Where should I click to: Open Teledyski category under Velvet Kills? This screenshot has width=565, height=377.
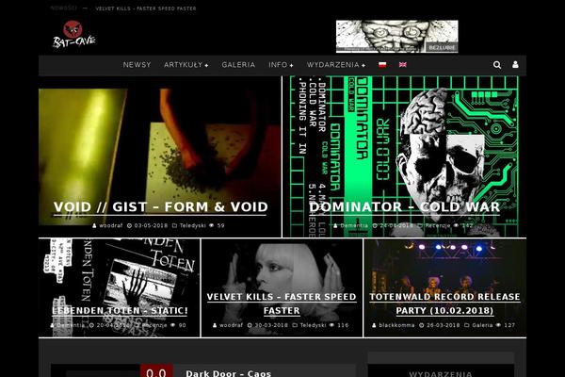(x=313, y=325)
